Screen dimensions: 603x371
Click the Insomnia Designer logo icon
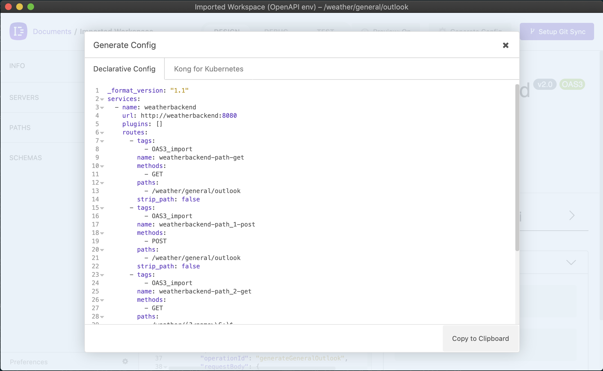(x=18, y=31)
